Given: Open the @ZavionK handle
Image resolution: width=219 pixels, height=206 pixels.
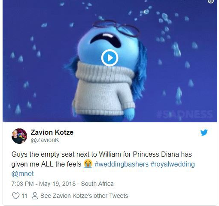Looking at the screenshot, I should click(x=45, y=140).
